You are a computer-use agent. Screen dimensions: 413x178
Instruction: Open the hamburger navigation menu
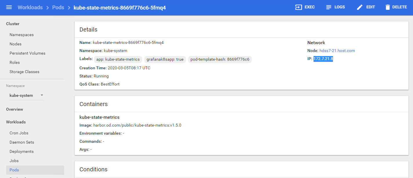point(9,7)
